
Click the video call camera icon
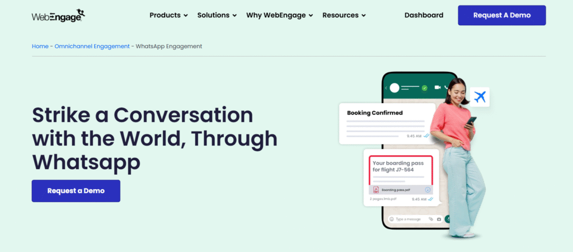click(x=437, y=88)
